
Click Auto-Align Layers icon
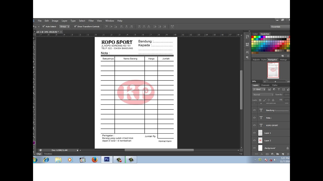click(x=172, y=26)
